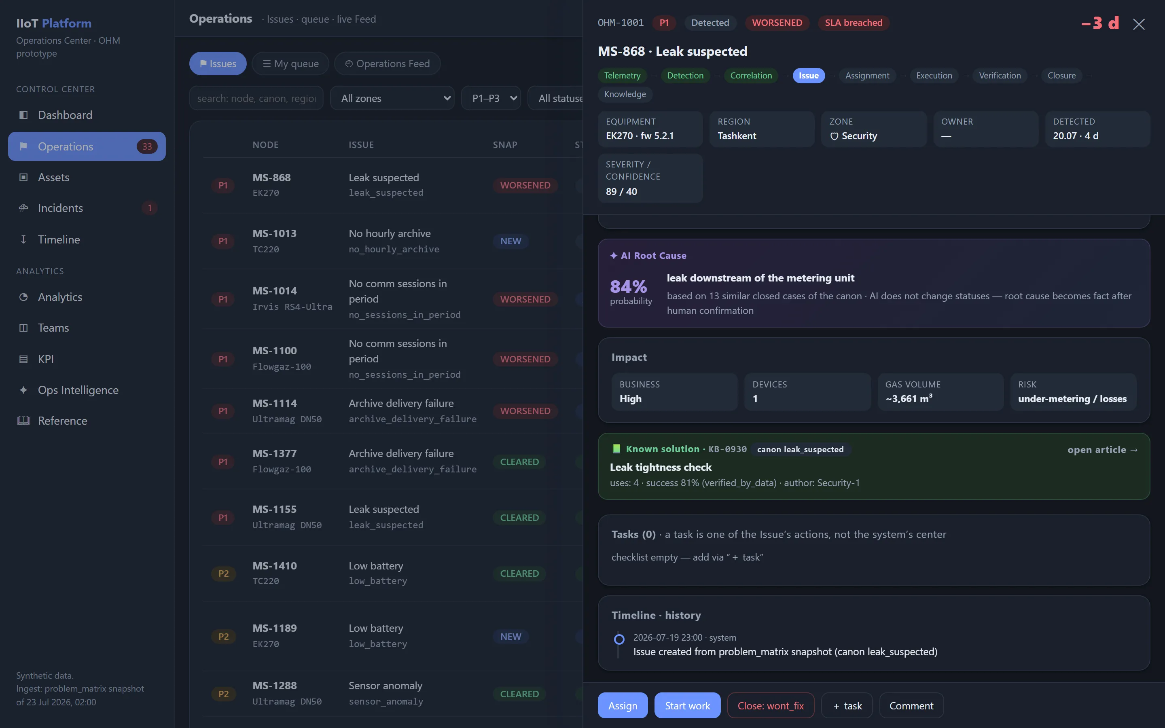
Task: Click the Security zone shield icon
Action: tap(834, 136)
